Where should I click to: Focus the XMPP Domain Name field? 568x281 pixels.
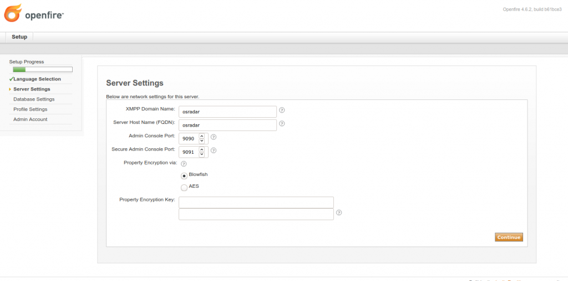click(227, 112)
